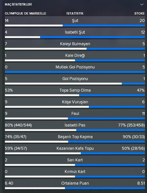Screen dimensions: 147x193
Task: Select the Kale Direği statistic row
Action: 75,56
